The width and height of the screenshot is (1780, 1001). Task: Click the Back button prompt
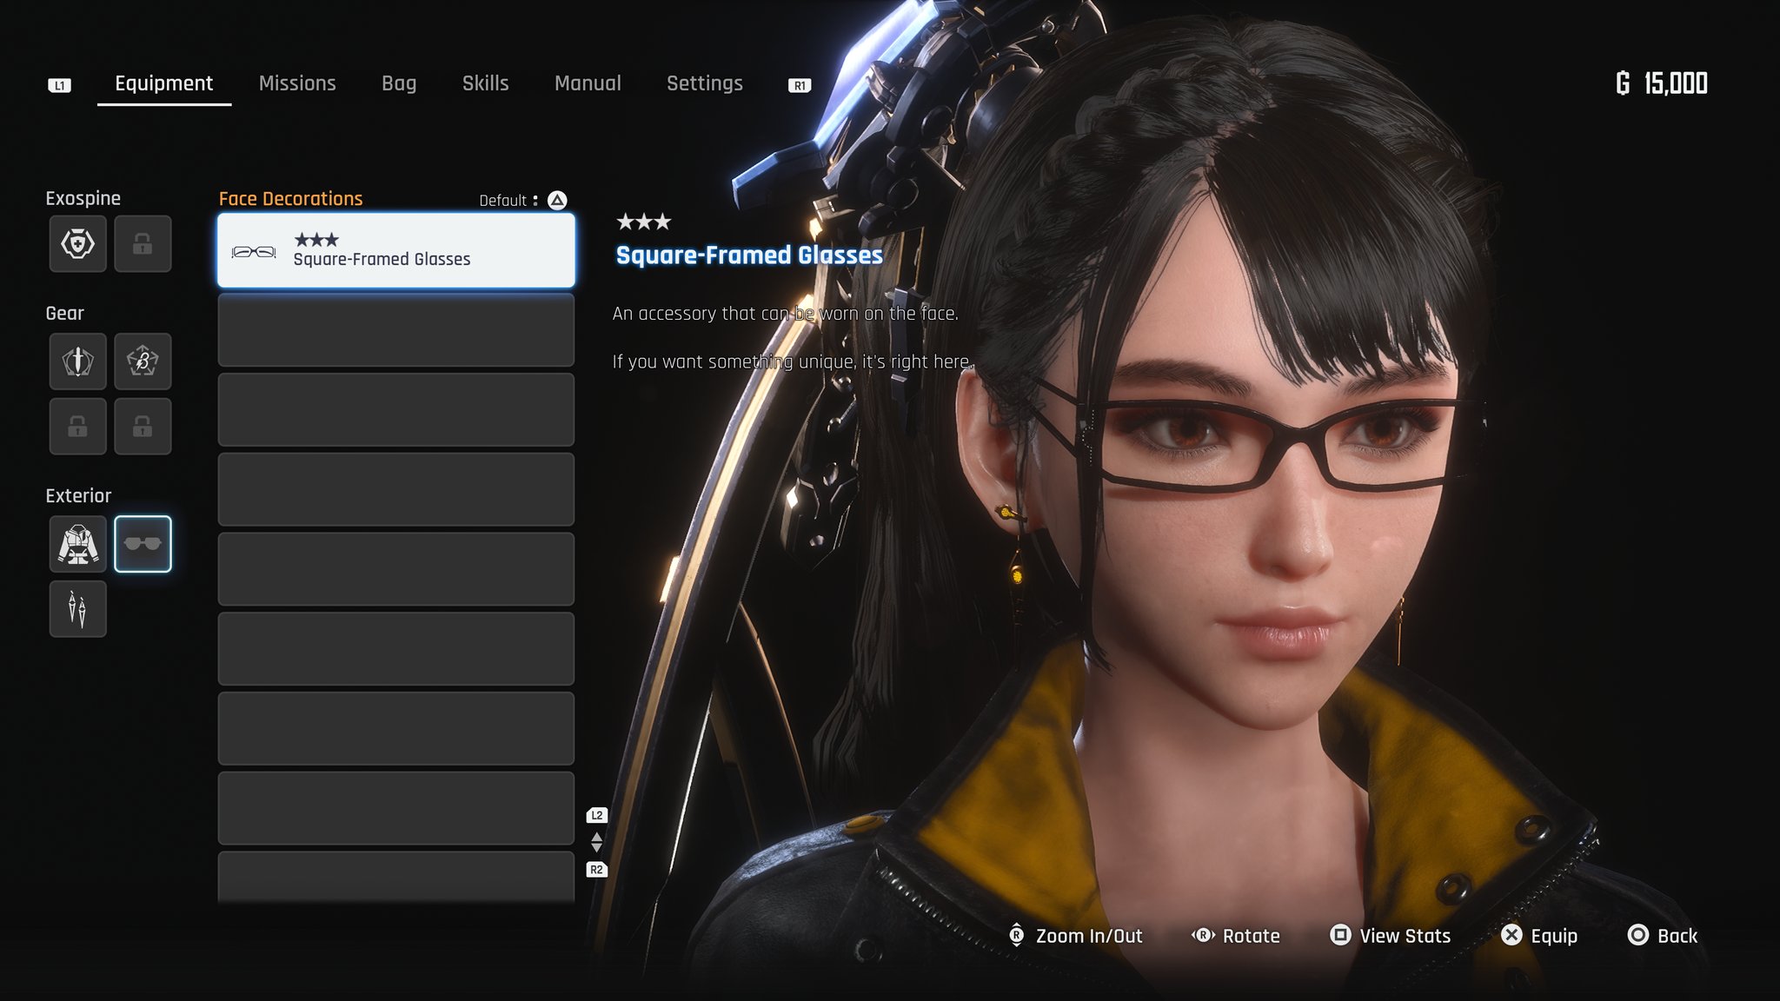point(1662,936)
